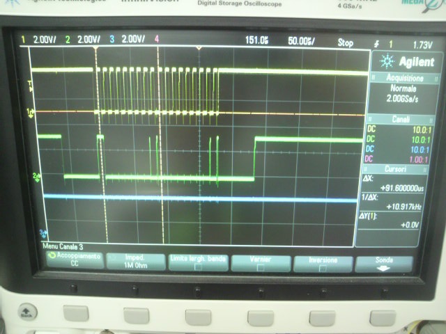This screenshot has width=446, height=334.
Task: Push the grey hardware key under Vernier
Action: [x=261, y=318]
